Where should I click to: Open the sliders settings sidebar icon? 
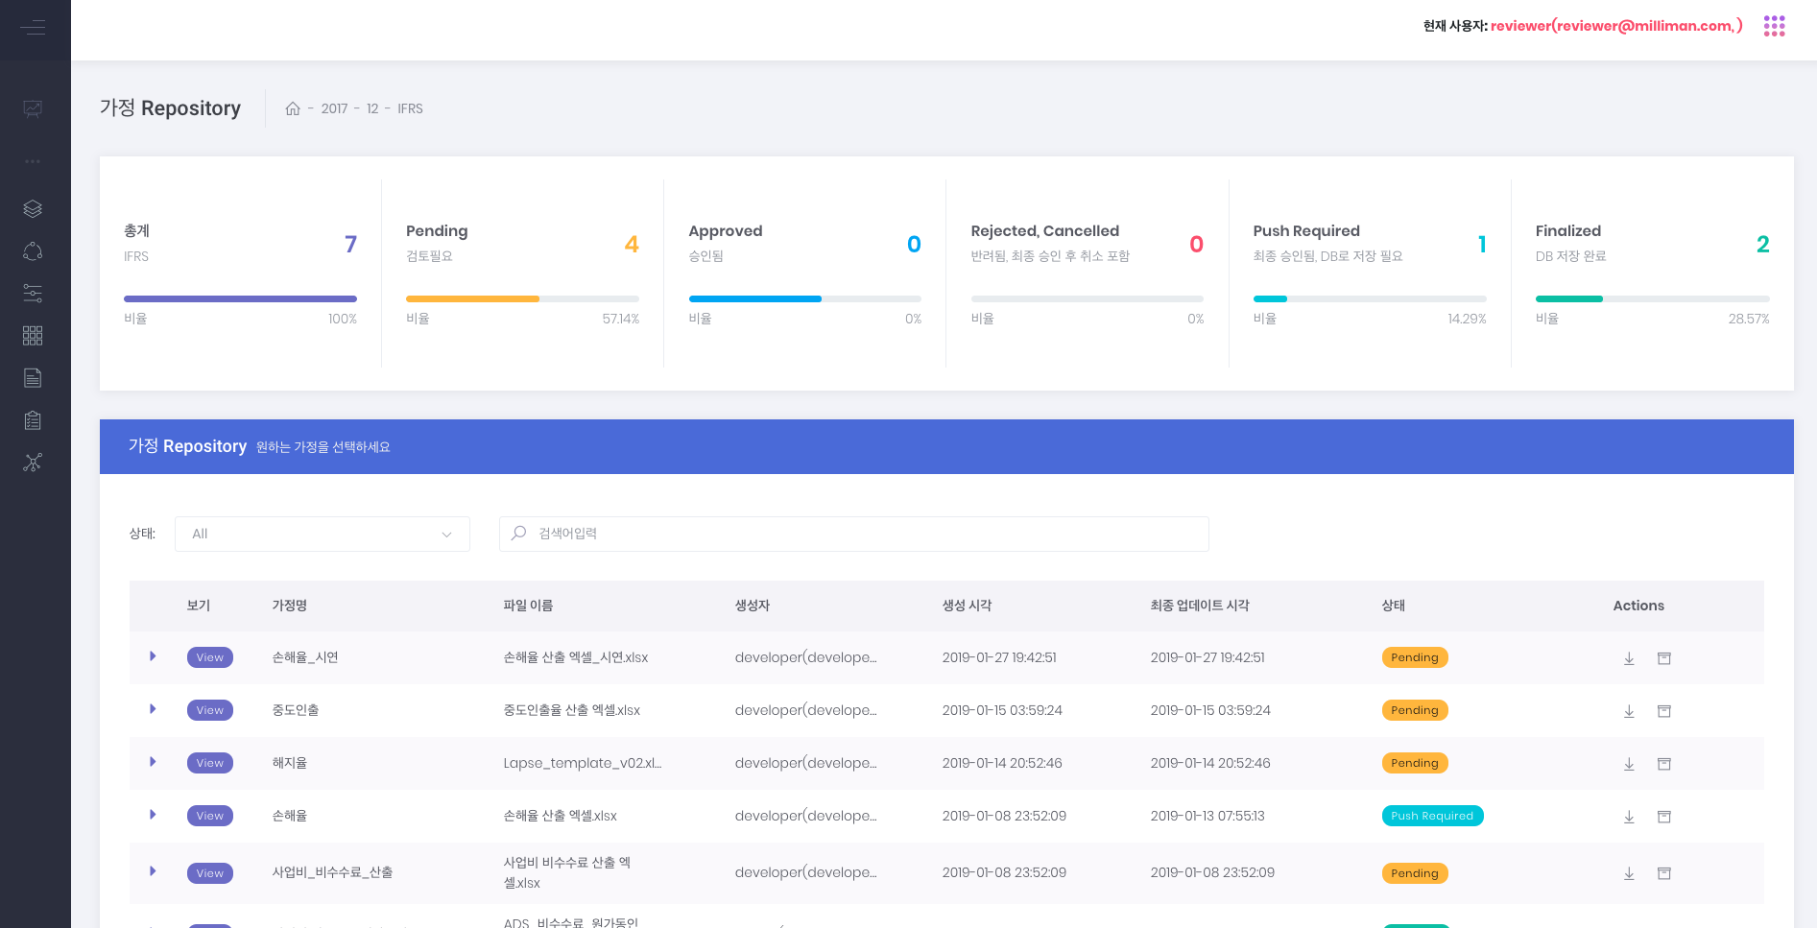coord(33,293)
